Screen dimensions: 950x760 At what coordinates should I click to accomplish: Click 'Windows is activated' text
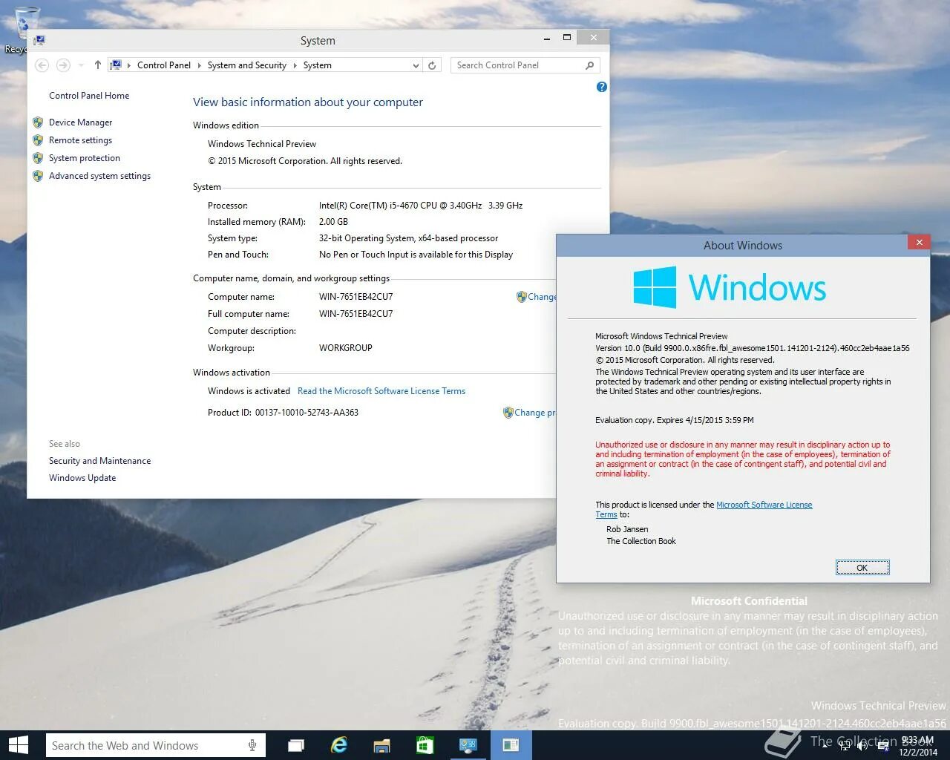(x=249, y=391)
